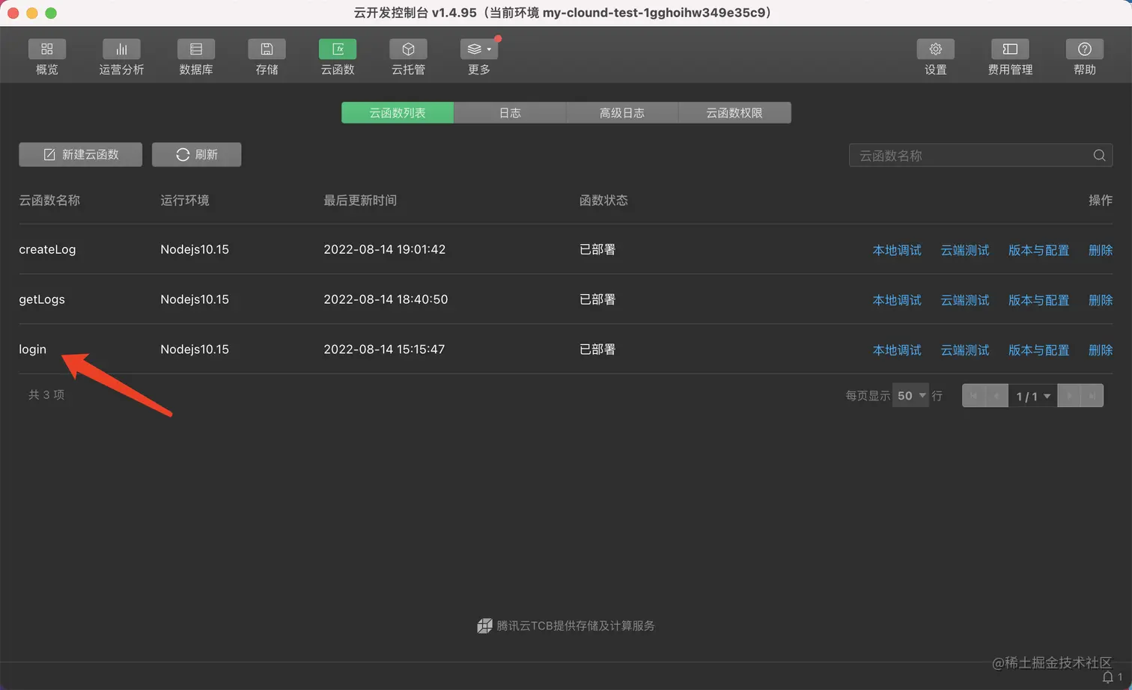Click timestamp 2022-08-14 15:15:47
This screenshot has width=1132, height=690.
pyautogui.click(x=384, y=349)
